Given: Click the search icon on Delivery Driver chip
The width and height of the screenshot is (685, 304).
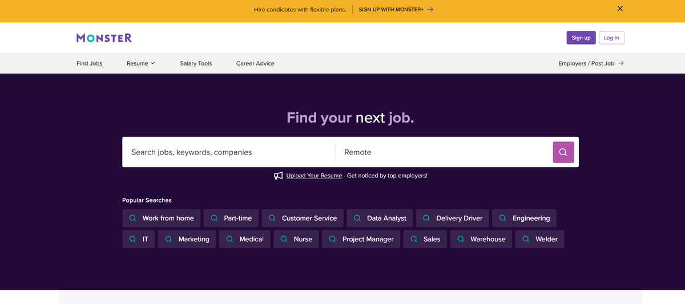Looking at the screenshot, I should click(x=426, y=218).
